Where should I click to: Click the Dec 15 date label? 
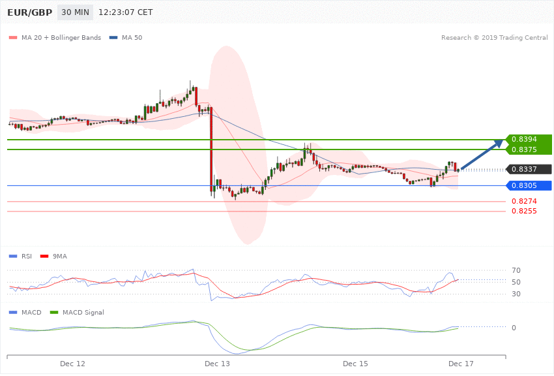pos(355,364)
